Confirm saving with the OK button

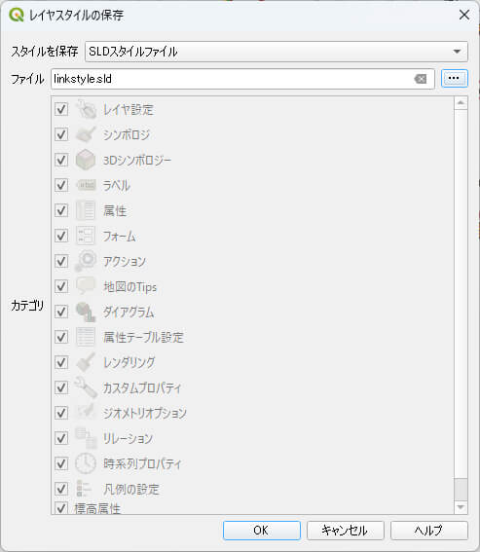click(x=261, y=531)
